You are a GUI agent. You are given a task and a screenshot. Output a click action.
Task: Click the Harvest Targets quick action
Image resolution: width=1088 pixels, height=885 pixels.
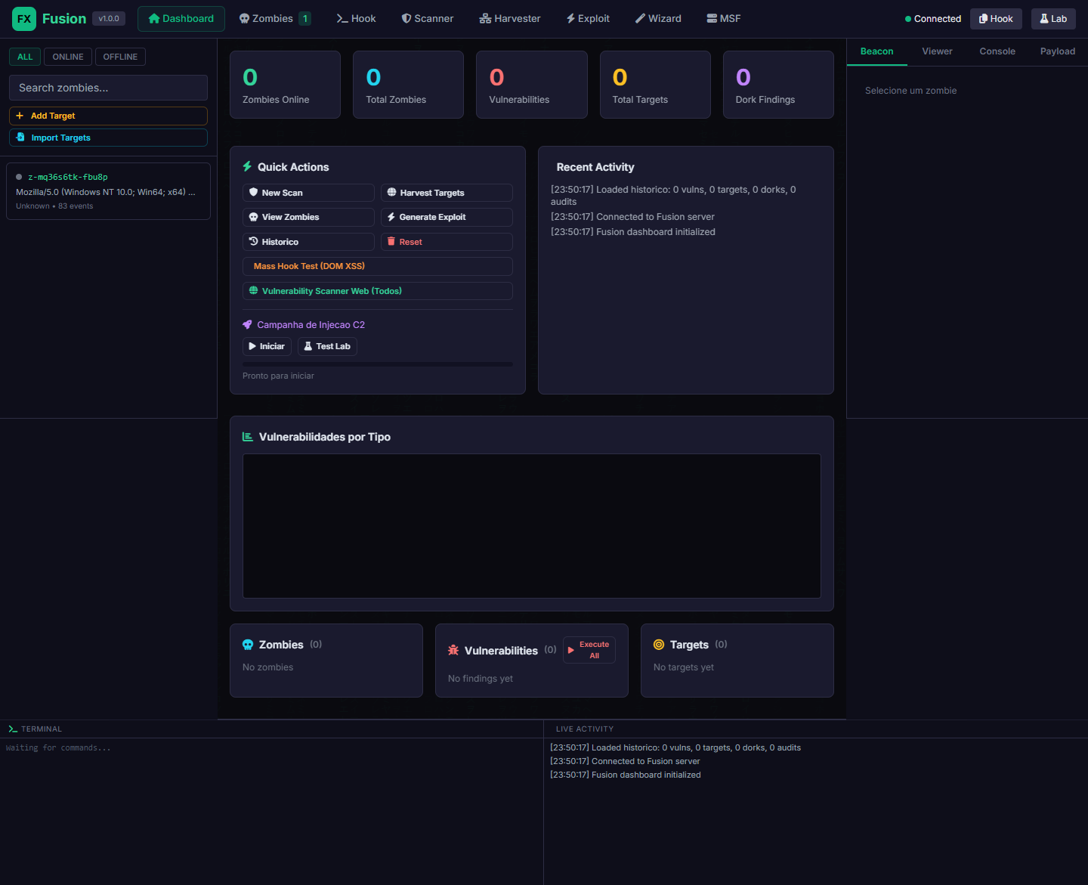[x=447, y=193]
